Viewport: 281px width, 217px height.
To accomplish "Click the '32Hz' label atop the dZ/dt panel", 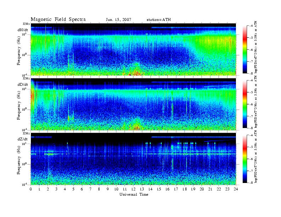I will [26, 133].
